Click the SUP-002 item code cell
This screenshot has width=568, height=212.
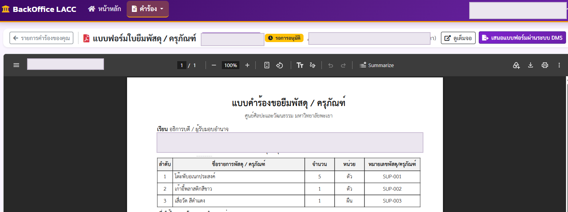tap(392, 189)
